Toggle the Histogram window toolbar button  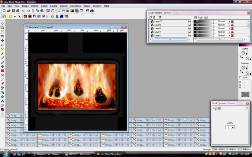(x=72, y=11)
